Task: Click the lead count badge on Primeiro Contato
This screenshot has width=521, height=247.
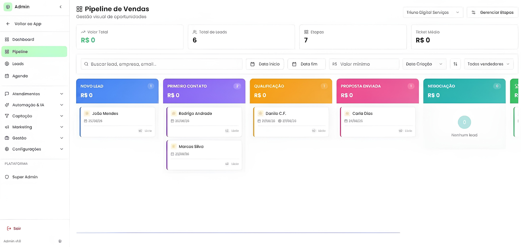Action: (x=237, y=86)
